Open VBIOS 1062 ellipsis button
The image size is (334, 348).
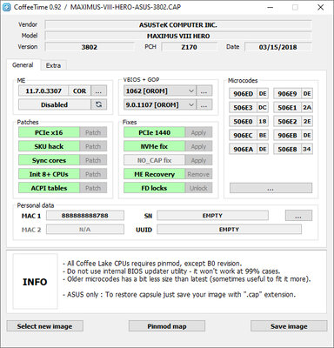click(x=204, y=91)
